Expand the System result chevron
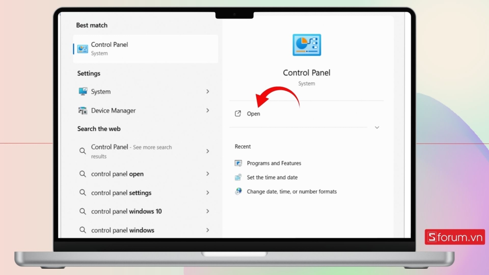 (207, 92)
